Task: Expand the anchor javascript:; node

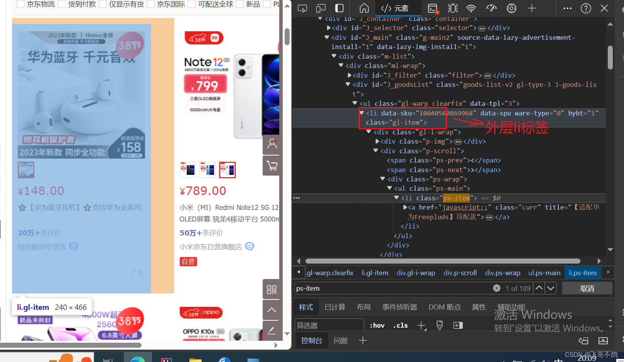Action: coord(405,207)
